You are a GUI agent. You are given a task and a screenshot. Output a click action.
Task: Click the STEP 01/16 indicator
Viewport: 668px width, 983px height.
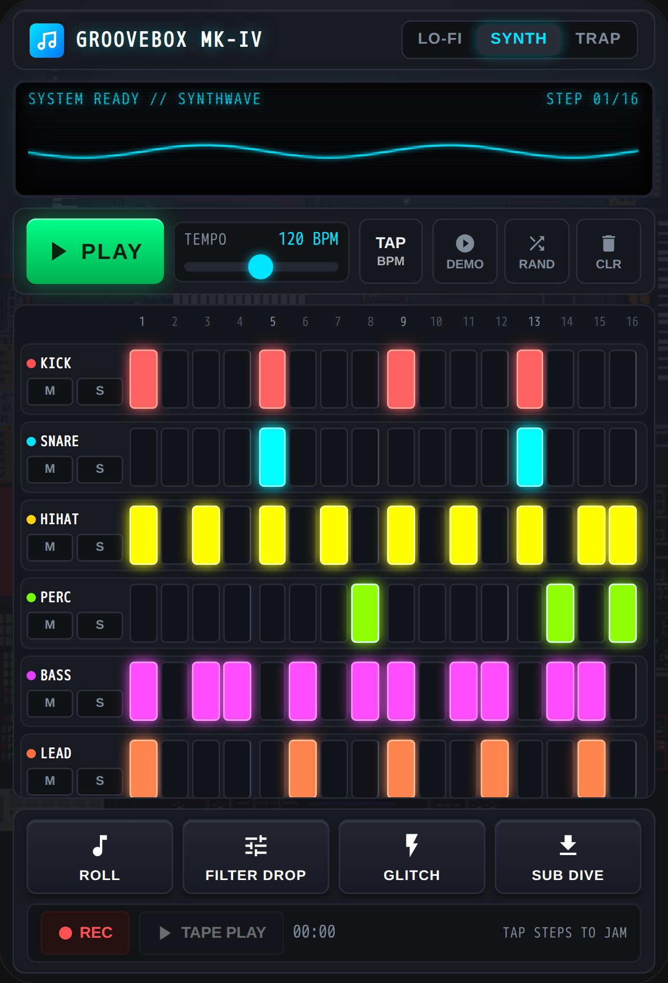pyautogui.click(x=592, y=99)
